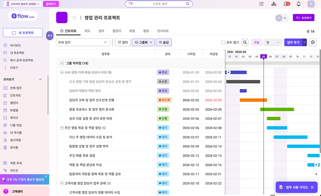
Task: Open 고객센터 help at sidebar bottom
Action: (x=17, y=191)
